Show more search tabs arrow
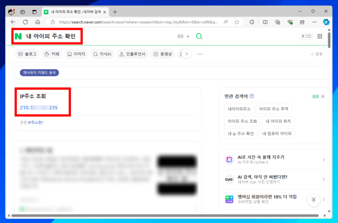This screenshot has width=338, height=223. tap(187, 54)
